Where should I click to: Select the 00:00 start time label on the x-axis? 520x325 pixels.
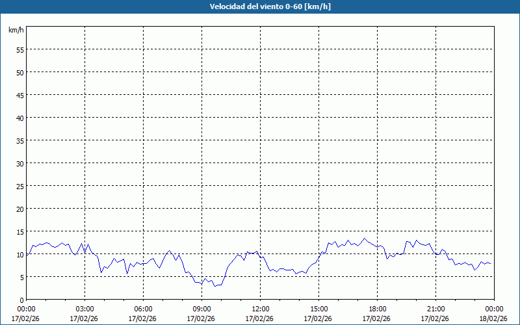coord(26,309)
